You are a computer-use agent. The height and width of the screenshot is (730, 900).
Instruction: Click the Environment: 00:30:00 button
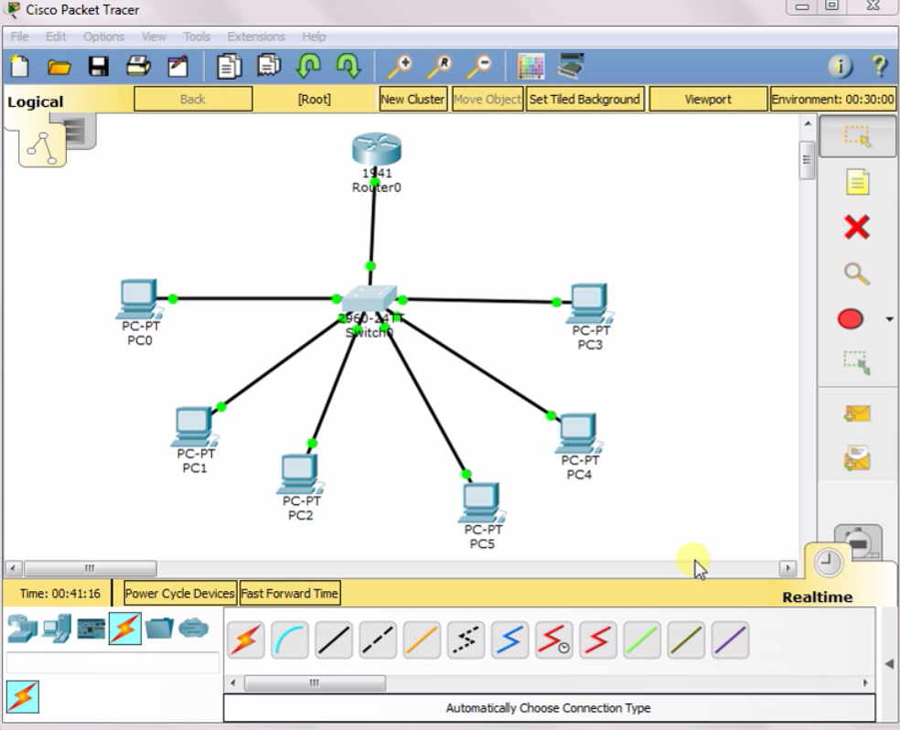[832, 100]
